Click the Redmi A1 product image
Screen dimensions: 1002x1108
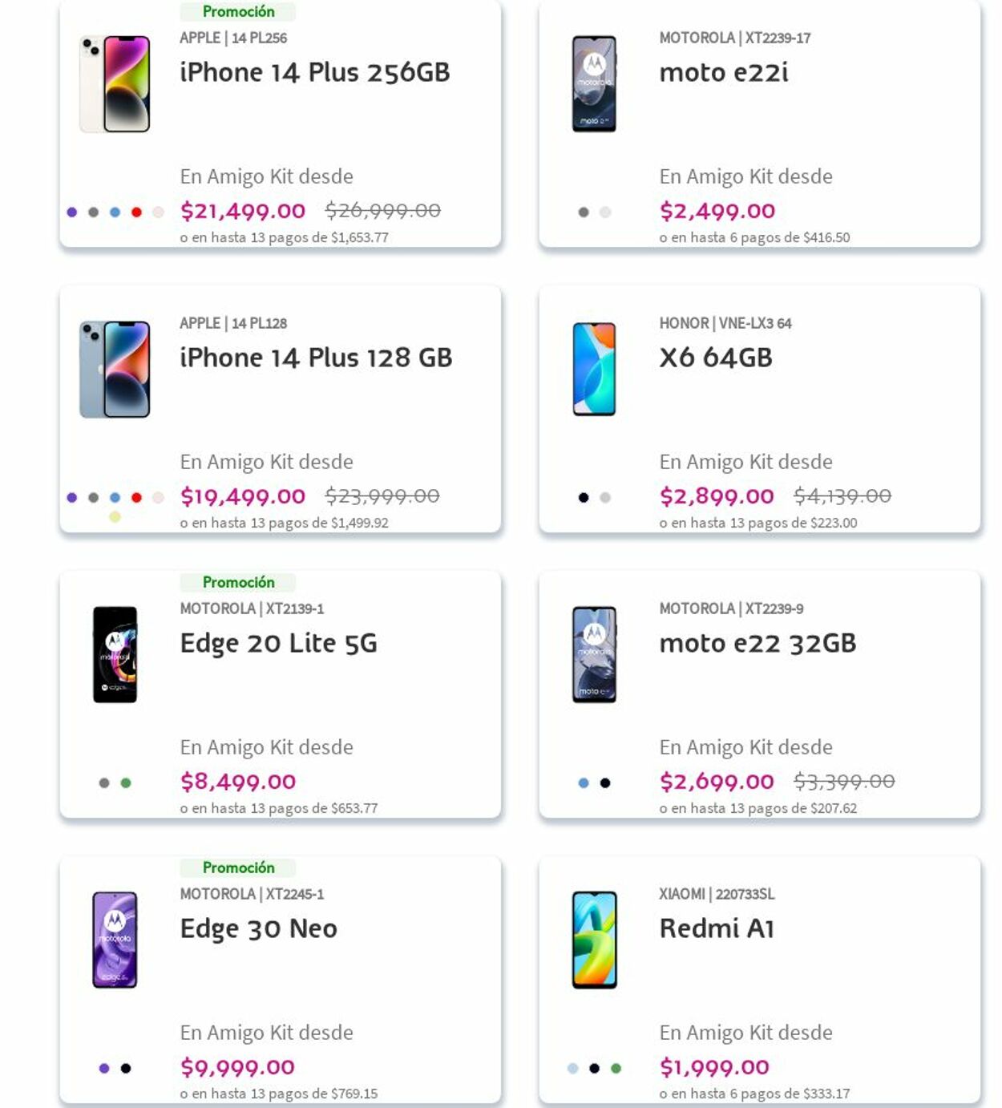click(x=594, y=940)
